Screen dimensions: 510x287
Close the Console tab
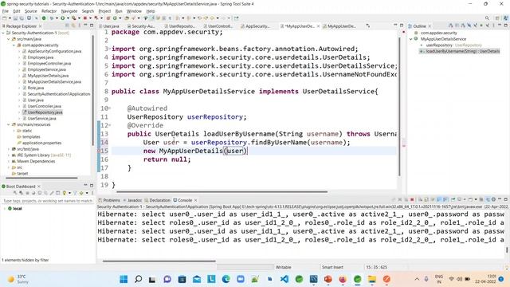pos(195,200)
